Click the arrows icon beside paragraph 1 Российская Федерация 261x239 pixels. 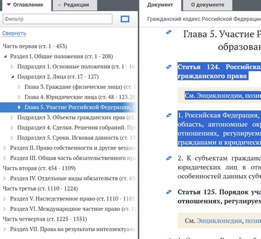[x=168, y=115]
